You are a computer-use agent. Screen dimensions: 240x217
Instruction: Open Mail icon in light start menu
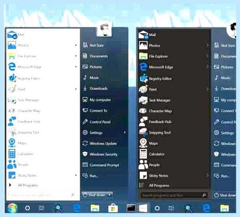12,35
